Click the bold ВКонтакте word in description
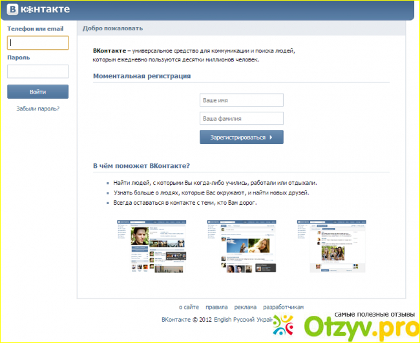The image size is (420, 343). (x=109, y=51)
